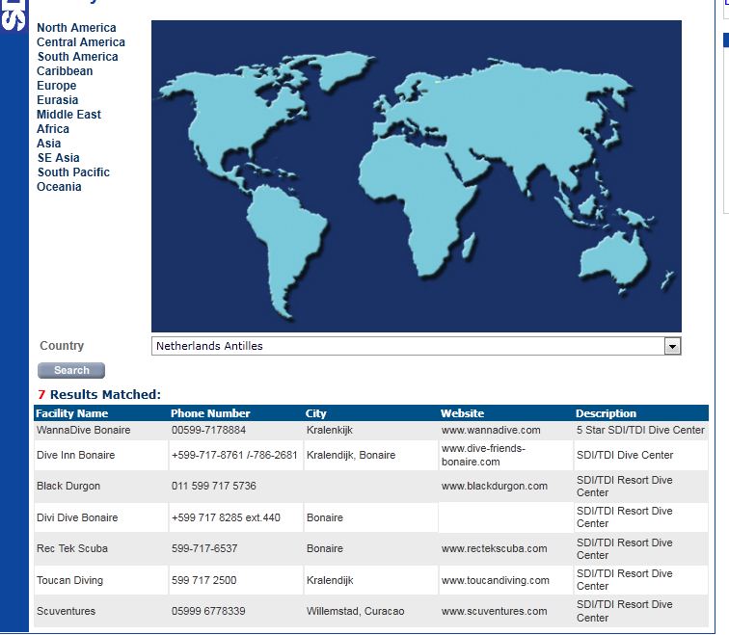The height and width of the screenshot is (635, 729).
Task: Click Bonaire city in Rec Tek Scuba row
Action: tap(325, 548)
